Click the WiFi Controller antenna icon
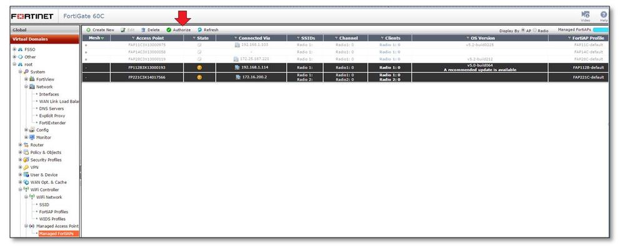The height and width of the screenshot is (250, 624). point(26,190)
